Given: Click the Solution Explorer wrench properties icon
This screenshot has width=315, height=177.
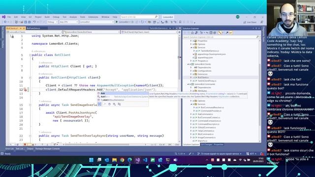Looking at the screenshot, I should (227, 33).
